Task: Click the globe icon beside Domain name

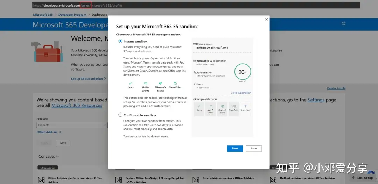Action: coord(195,44)
